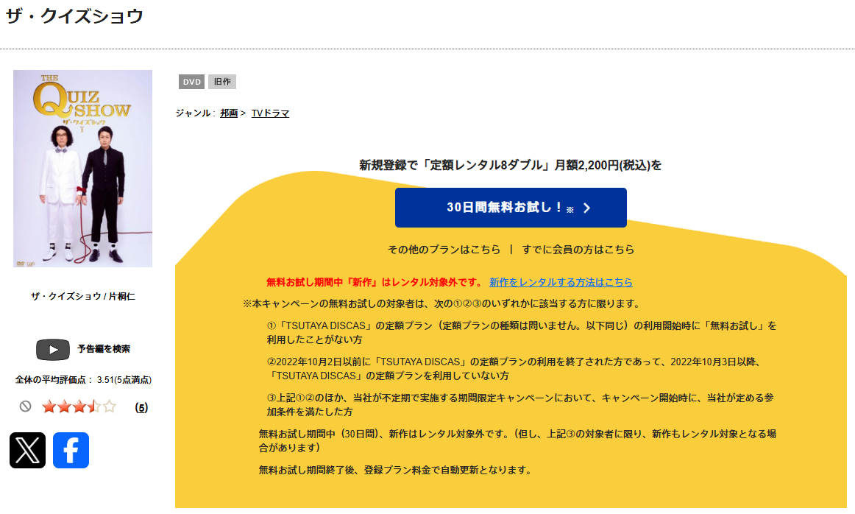The image size is (855, 514).
Task: Open TVドラマ genre link
Action: [x=270, y=113]
